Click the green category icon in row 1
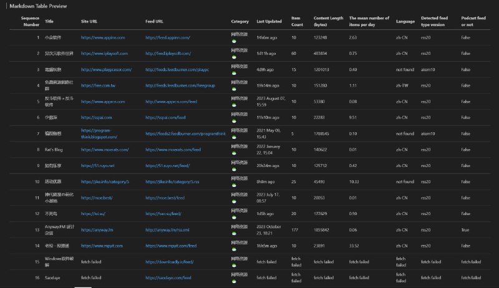The image size is (499, 288). click(233, 42)
